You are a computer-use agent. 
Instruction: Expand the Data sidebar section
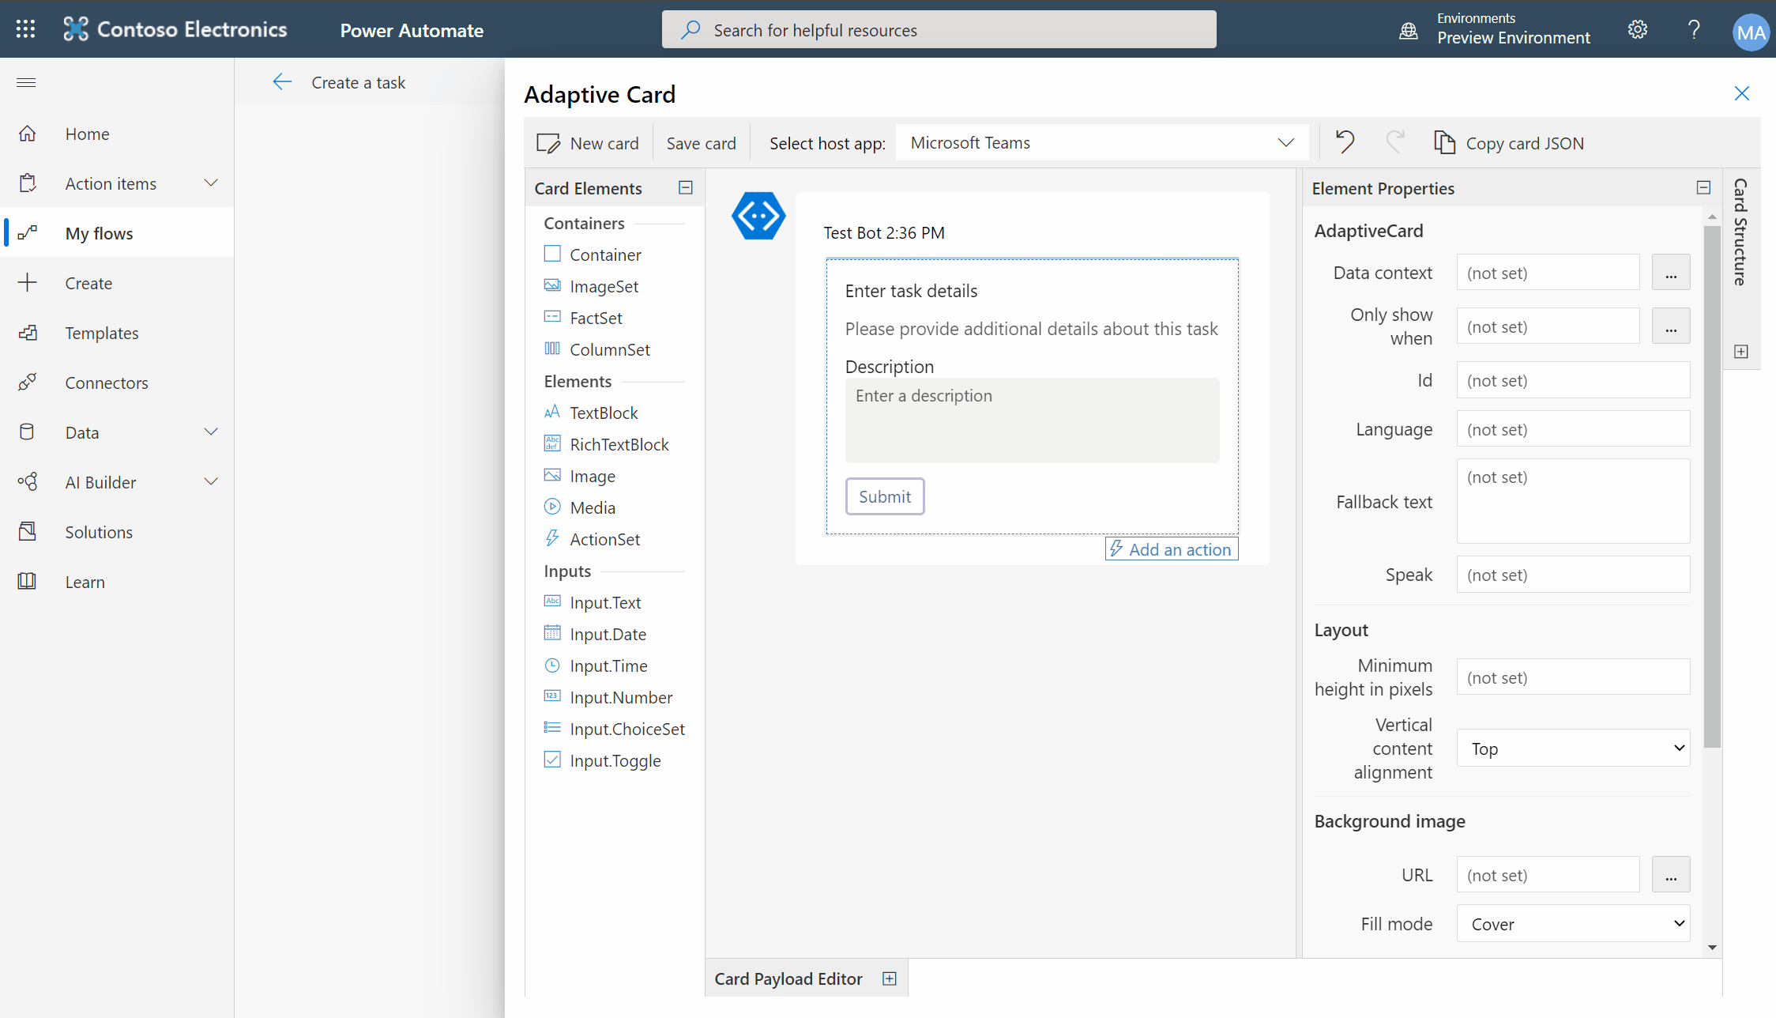[x=210, y=432]
